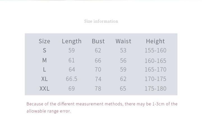Click the bust value 70
The image size is (202, 125).
pyautogui.click(x=98, y=69)
